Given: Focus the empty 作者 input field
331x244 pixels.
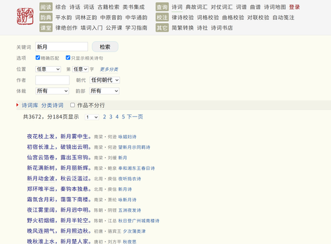Looking at the screenshot, I should 52,80.
